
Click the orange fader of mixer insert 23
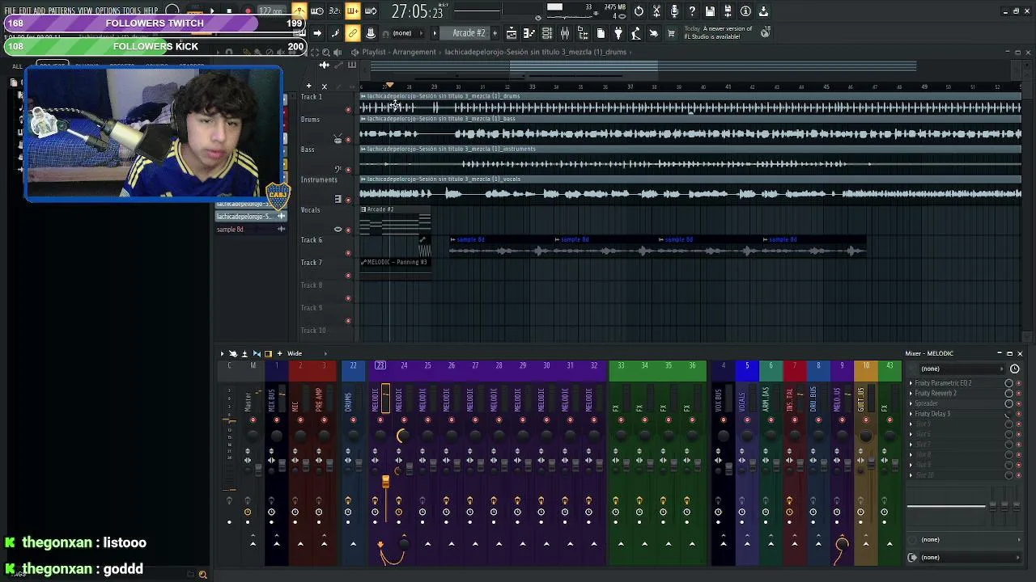385,482
